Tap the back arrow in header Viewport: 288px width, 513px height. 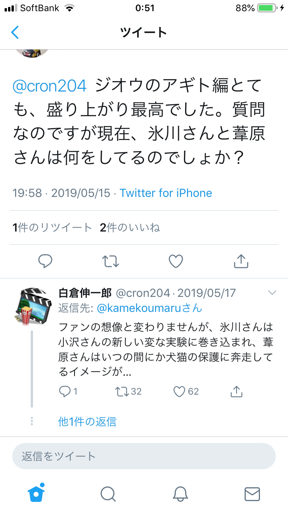click(x=15, y=32)
